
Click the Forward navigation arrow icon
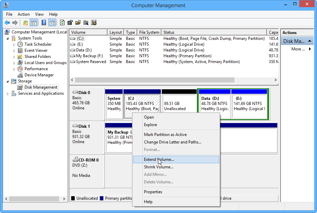pyautogui.click(x=15, y=22)
